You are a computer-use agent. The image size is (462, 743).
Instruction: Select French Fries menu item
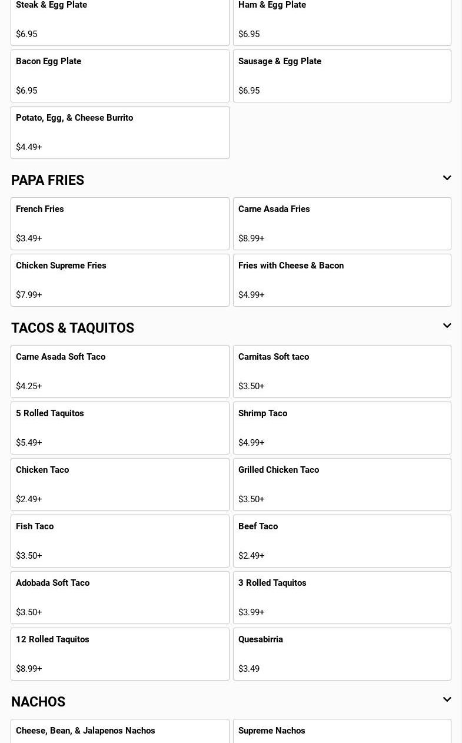119,224
